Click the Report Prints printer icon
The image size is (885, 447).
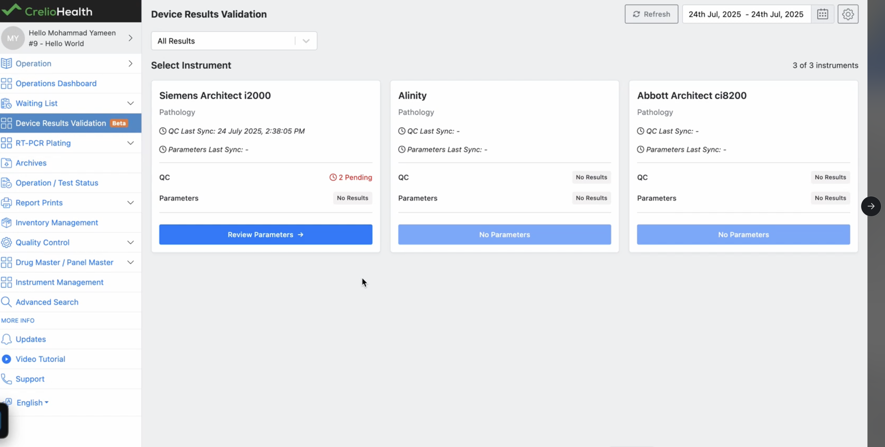[x=6, y=203]
